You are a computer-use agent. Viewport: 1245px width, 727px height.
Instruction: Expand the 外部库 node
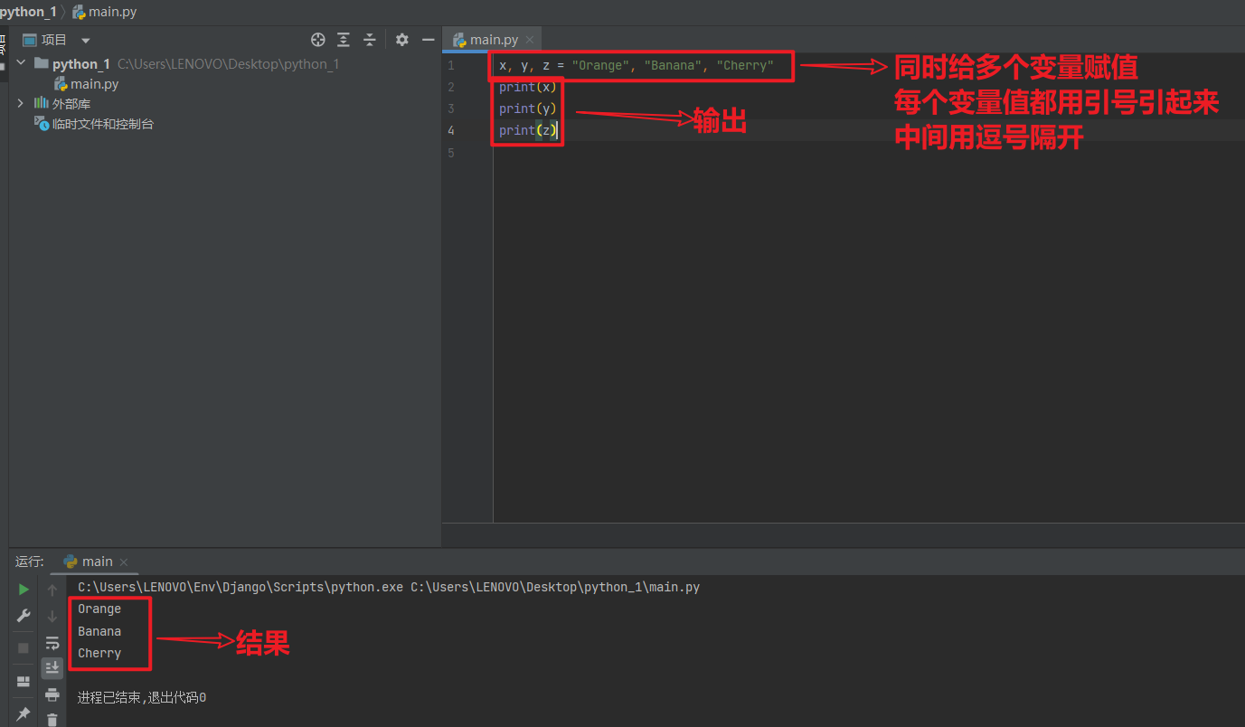(21, 104)
